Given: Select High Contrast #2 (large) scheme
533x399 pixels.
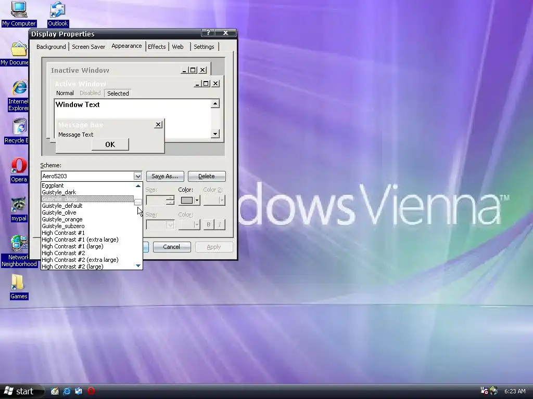Looking at the screenshot, I should [x=87, y=267].
